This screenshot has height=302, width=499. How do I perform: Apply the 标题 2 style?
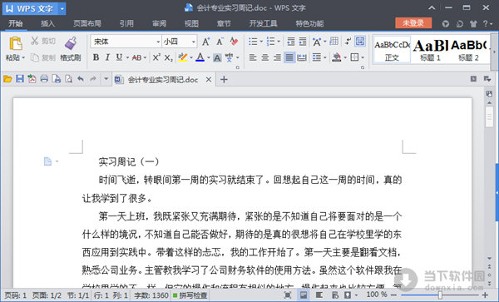468,50
